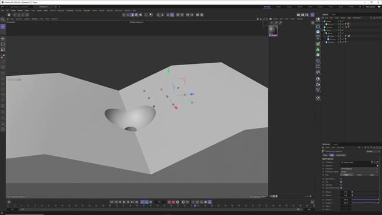The height and width of the screenshot is (215, 382).
Task: Click the green cloner icon in right palette
Action: 318,50
